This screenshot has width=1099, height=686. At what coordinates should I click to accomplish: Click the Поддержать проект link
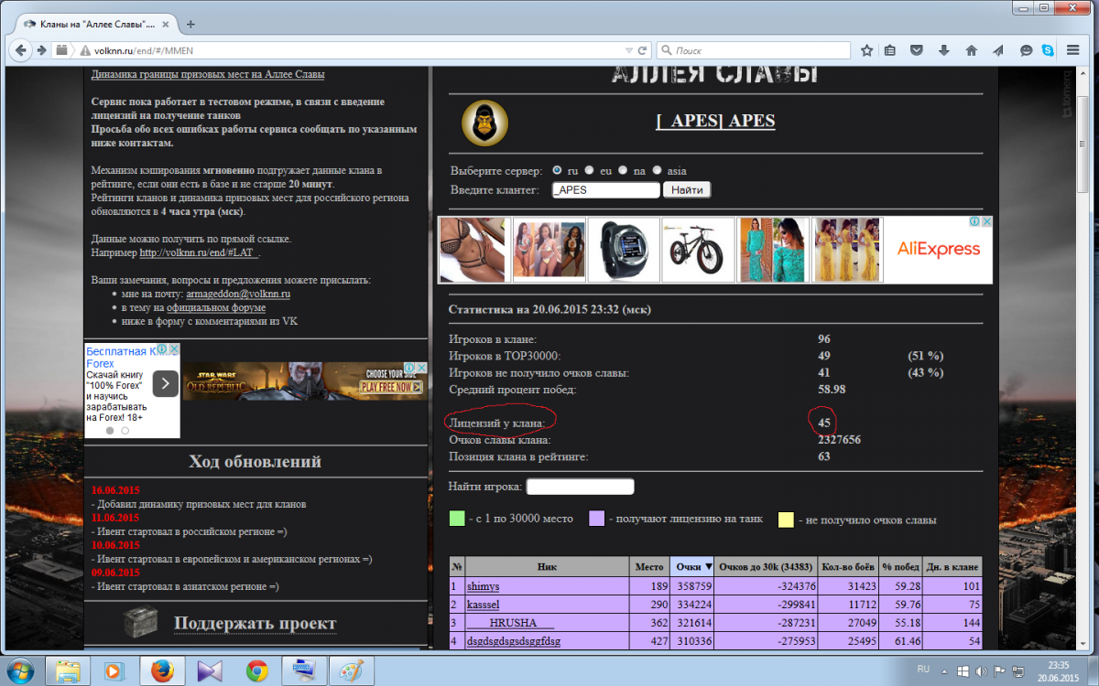(x=256, y=624)
